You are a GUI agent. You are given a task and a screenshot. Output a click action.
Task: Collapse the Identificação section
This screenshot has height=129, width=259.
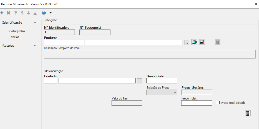coord(35,23)
